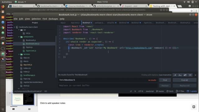Open Bookmark.js in the project tree
This screenshot has height=112, width=199.
(x=31, y=40)
